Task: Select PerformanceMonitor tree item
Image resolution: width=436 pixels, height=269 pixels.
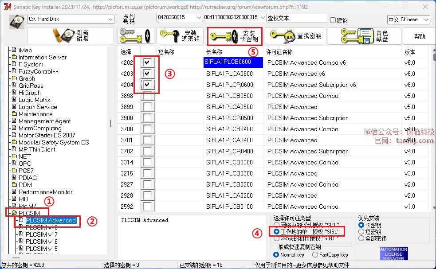Action: pyautogui.click(x=45, y=192)
